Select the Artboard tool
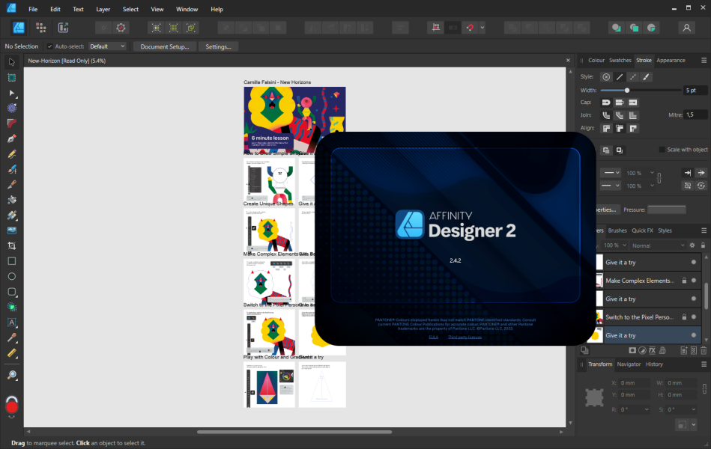The width and height of the screenshot is (711, 449). click(x=12, y=78)
